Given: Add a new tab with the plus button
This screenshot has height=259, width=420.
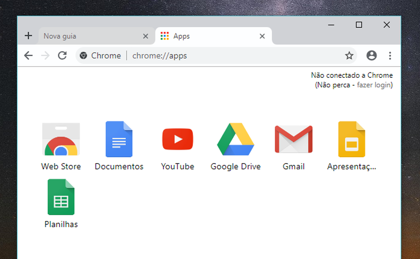Looking at the screenshot, I should tap(29, 36).
